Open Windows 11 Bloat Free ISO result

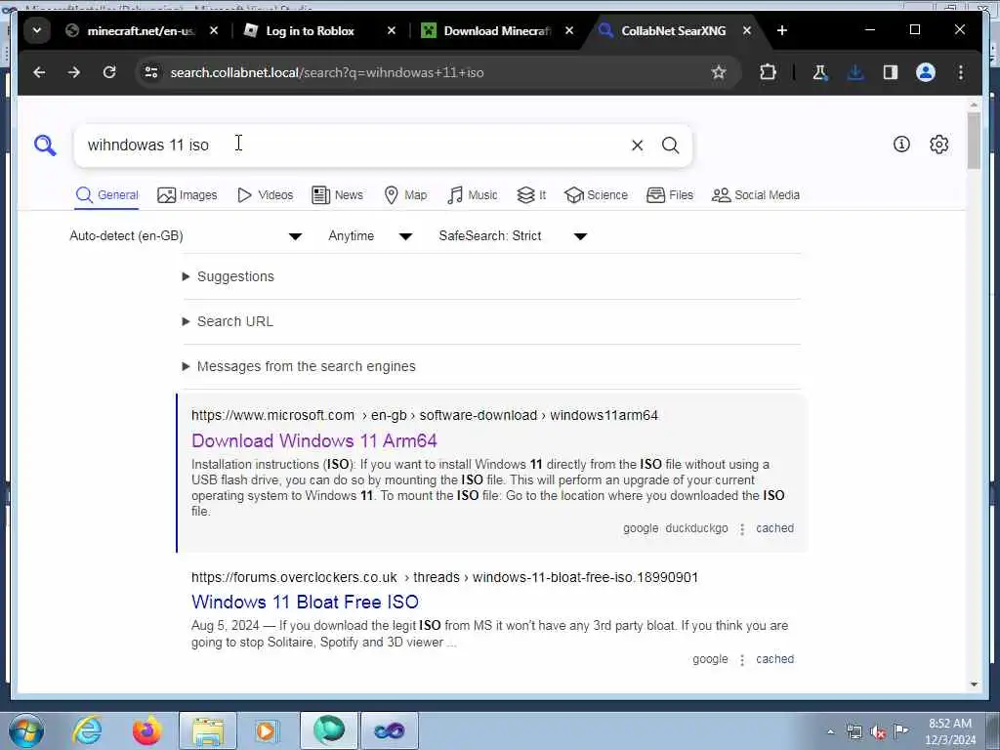305,602
